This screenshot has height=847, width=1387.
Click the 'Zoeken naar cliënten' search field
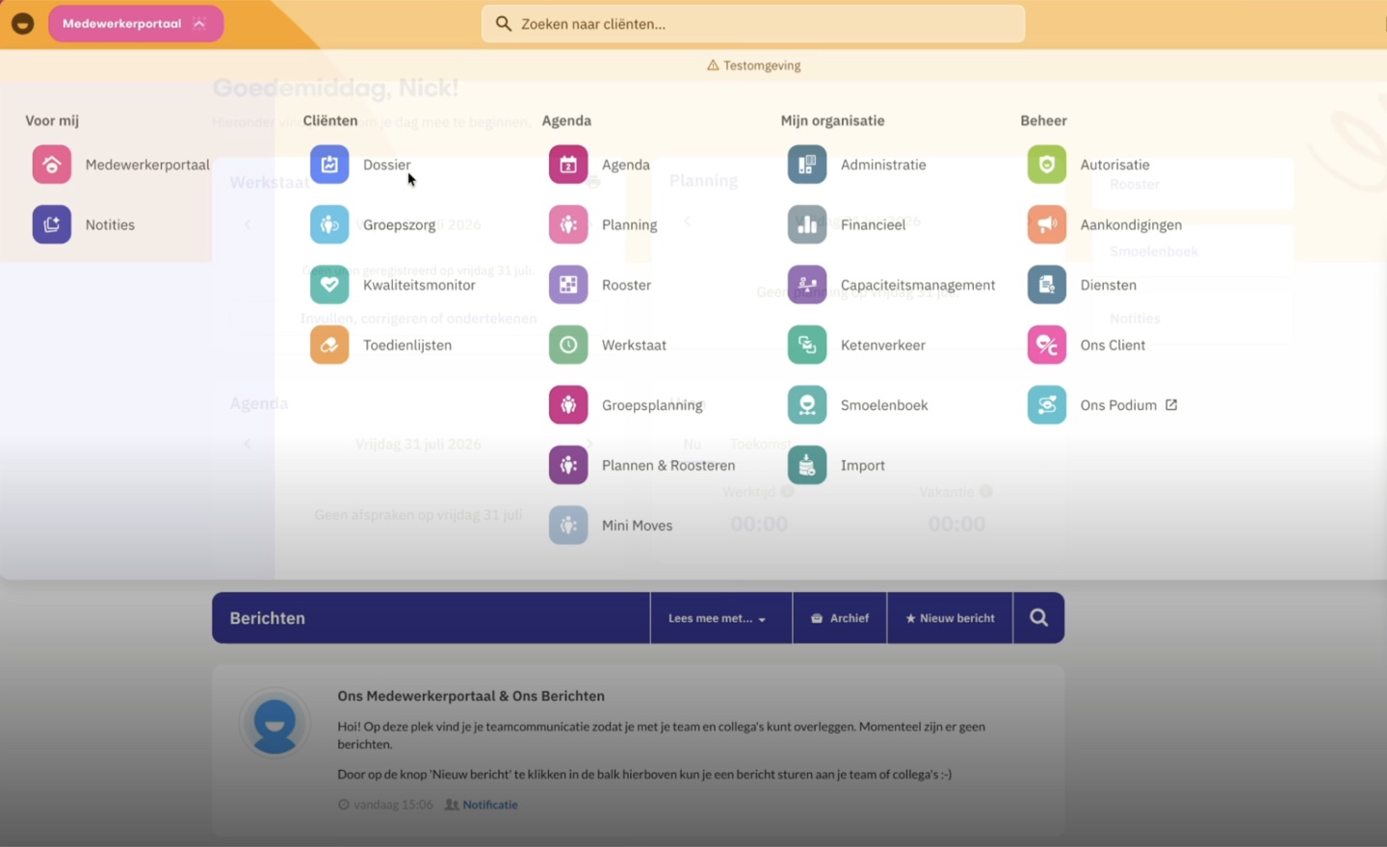pos(753,24)
